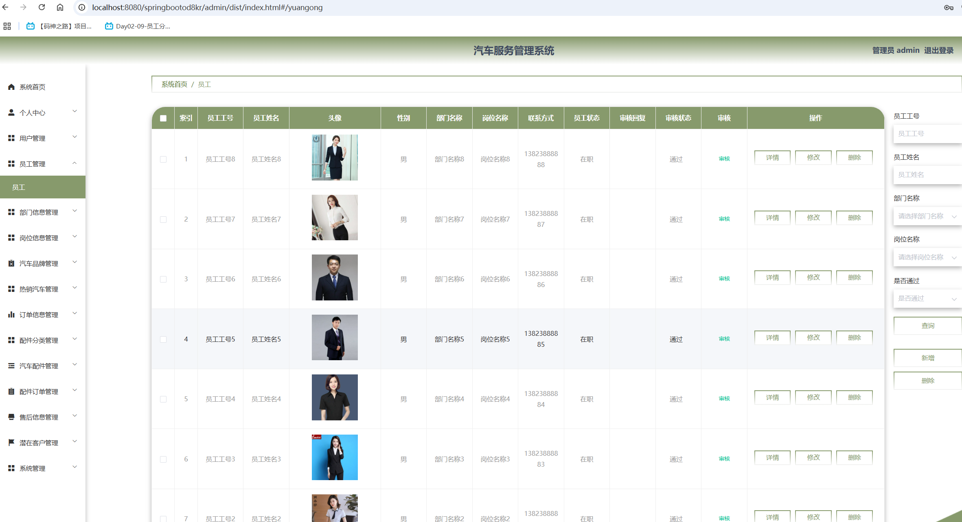The width and height of the screenshot is (962, 522).
Task: Click the 新增 add button
Action: tap(928, 358)
